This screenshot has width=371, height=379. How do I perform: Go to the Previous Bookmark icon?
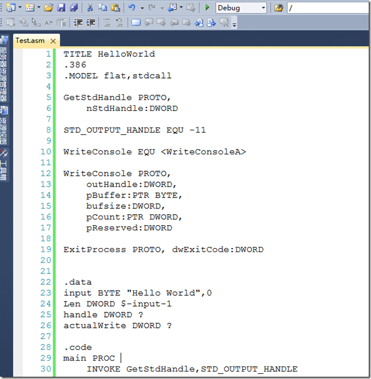pos(149,22)
